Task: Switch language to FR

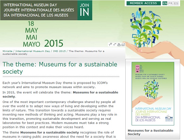Action: (170, 3)
